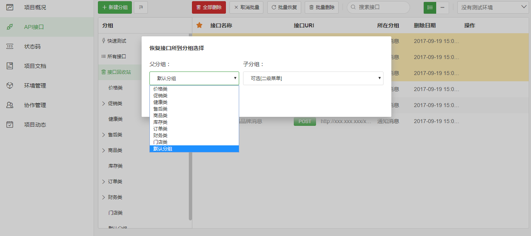Expand the 财务类 group
Screen dimensions: 531x236
click(103, 197)
